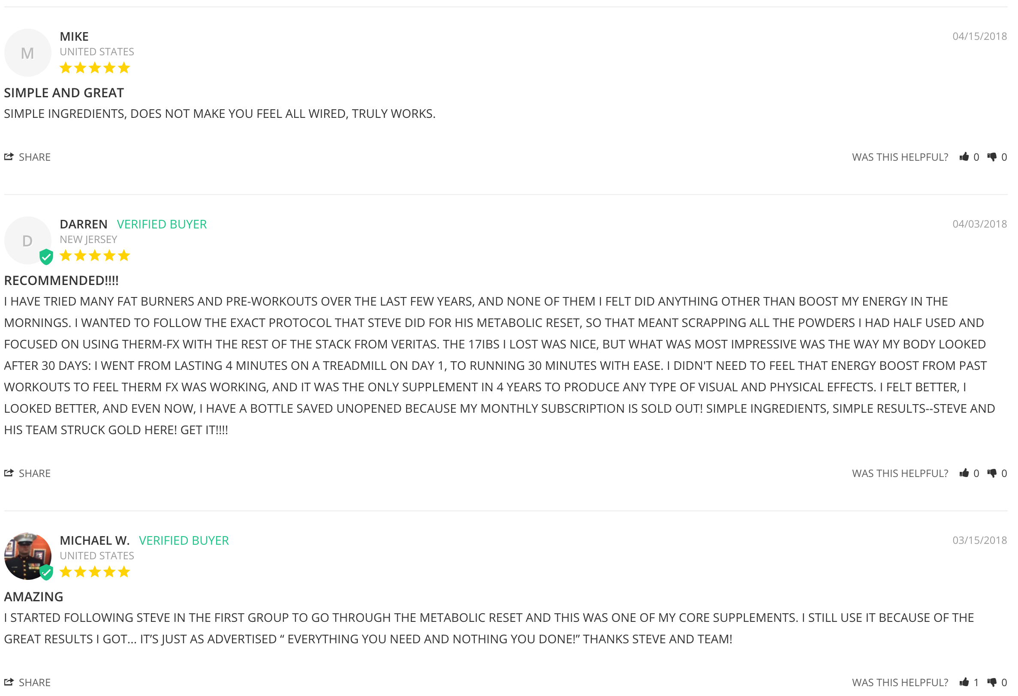
Task: Upvote Michael W.'s review as helpful
Action: pos(964,683)
